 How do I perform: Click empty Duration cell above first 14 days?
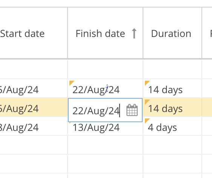172,69
